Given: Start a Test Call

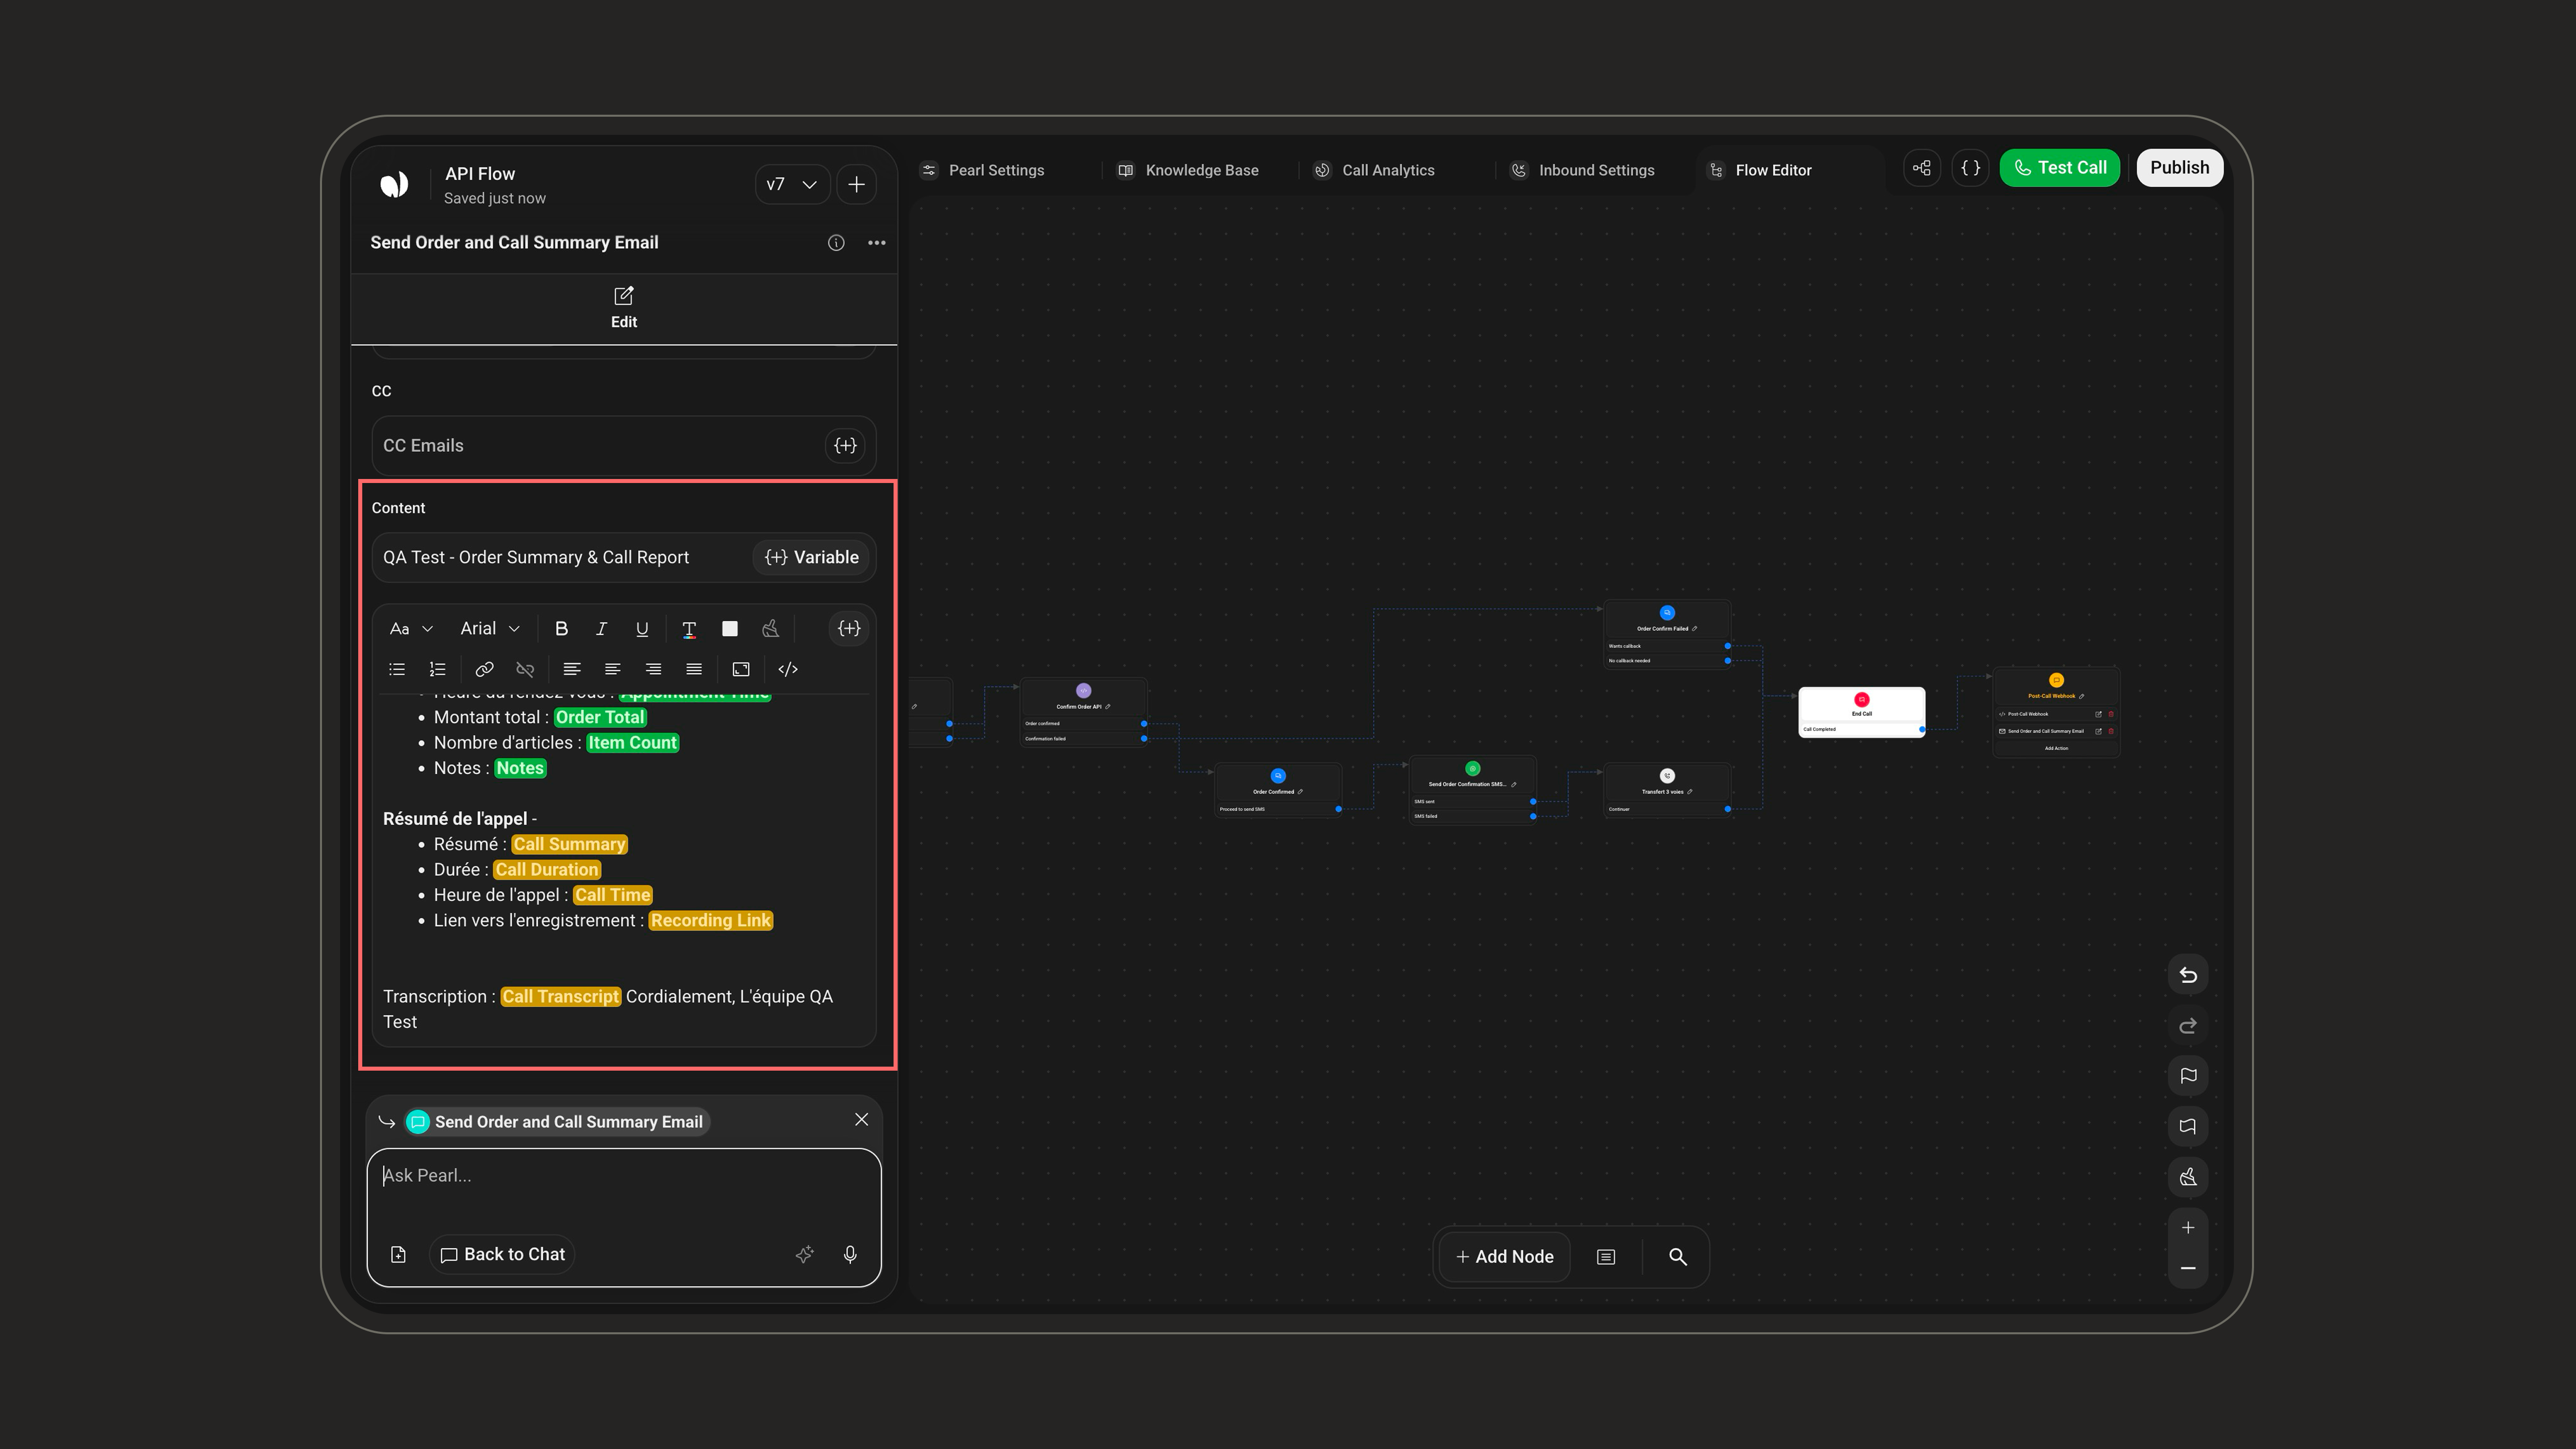Looking at the screenshot, I should 2060,168.
